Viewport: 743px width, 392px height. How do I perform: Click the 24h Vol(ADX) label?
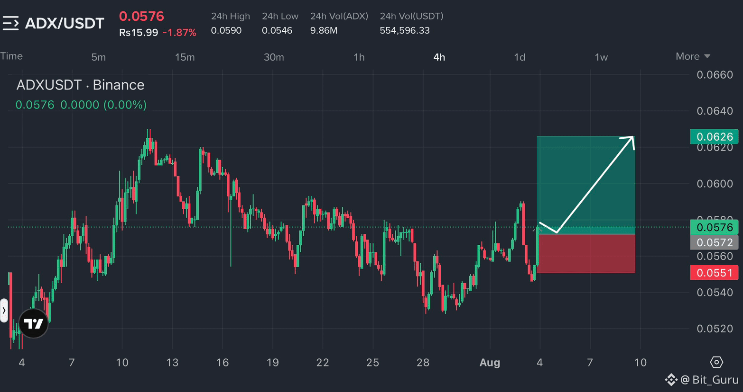pos(339,16)
